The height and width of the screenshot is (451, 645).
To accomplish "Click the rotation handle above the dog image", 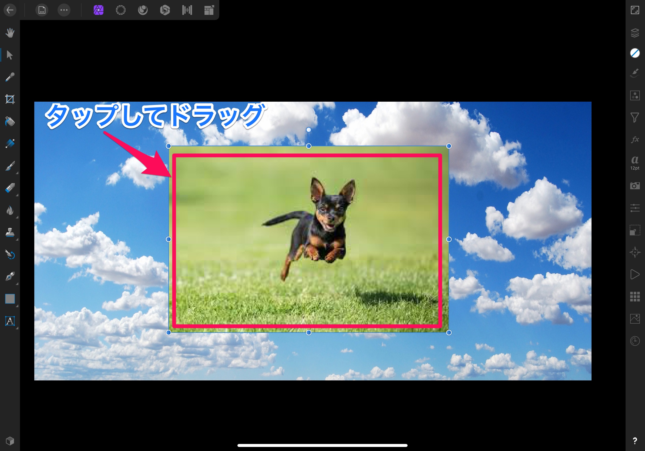I will 308,130.
